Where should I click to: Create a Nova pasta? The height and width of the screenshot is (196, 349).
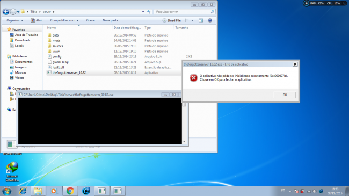pyautogui.click(x=110, y=20)
